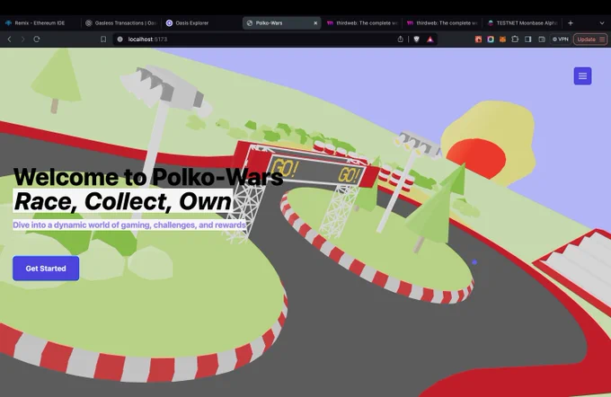Switch to the TESTNET Moonbase Alpha tab
Viewport: 611px width, 397px height.
coord(523,23)
